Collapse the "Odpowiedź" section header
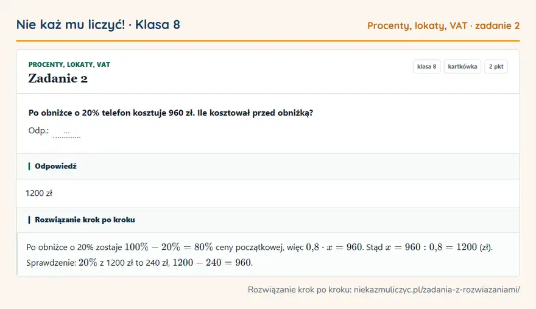 268,166
